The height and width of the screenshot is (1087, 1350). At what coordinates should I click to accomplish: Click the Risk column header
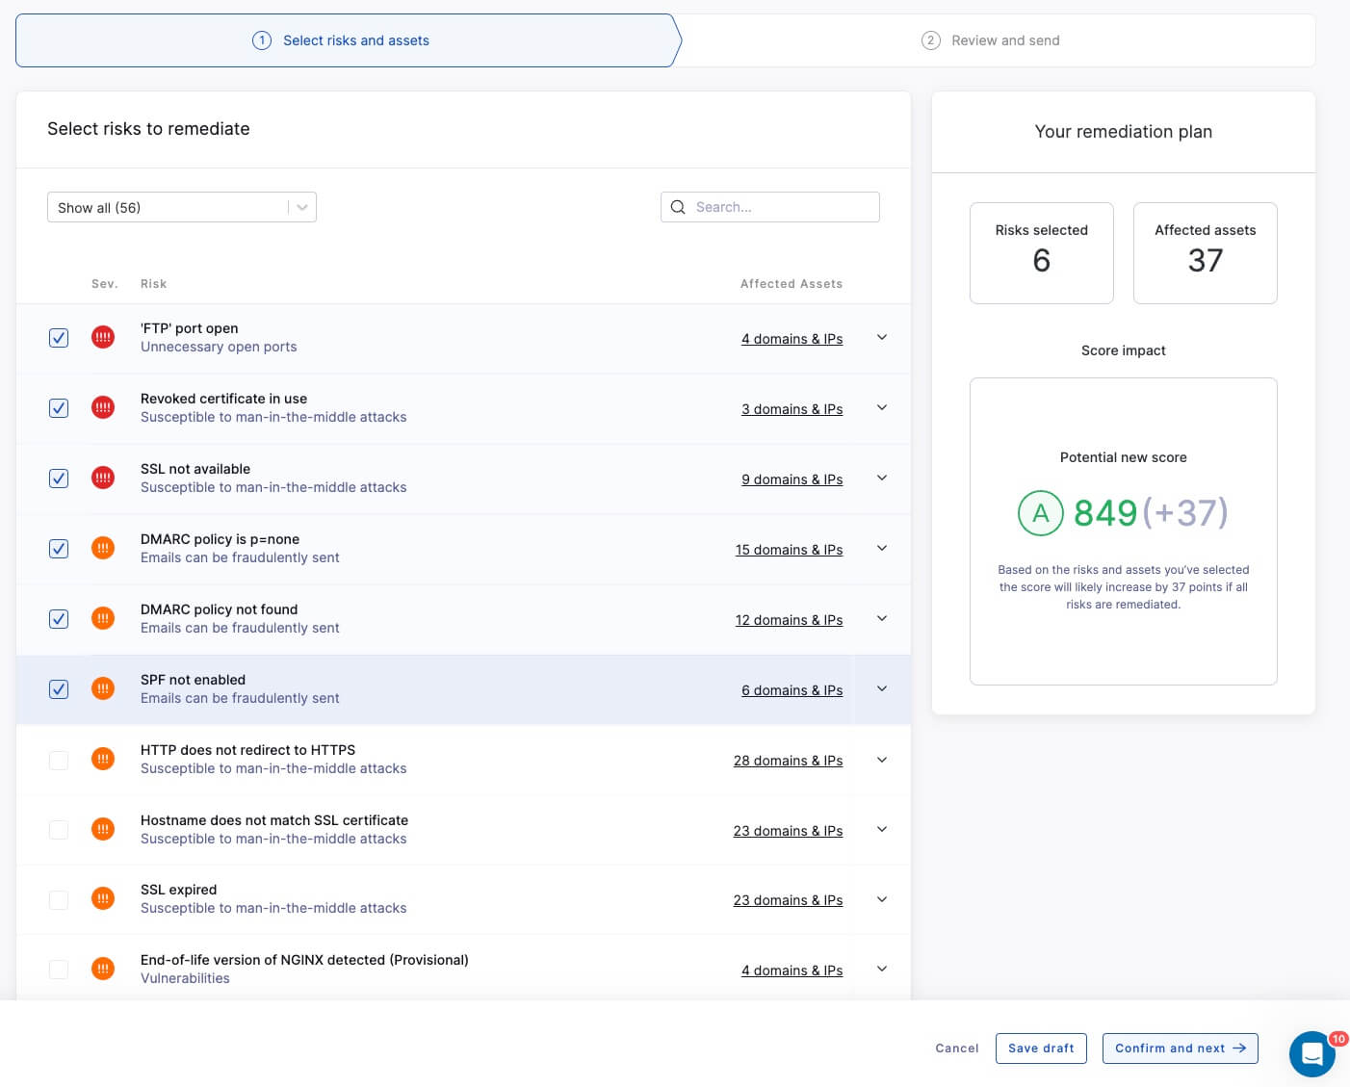pyautogui.click(x=153, y=284)
